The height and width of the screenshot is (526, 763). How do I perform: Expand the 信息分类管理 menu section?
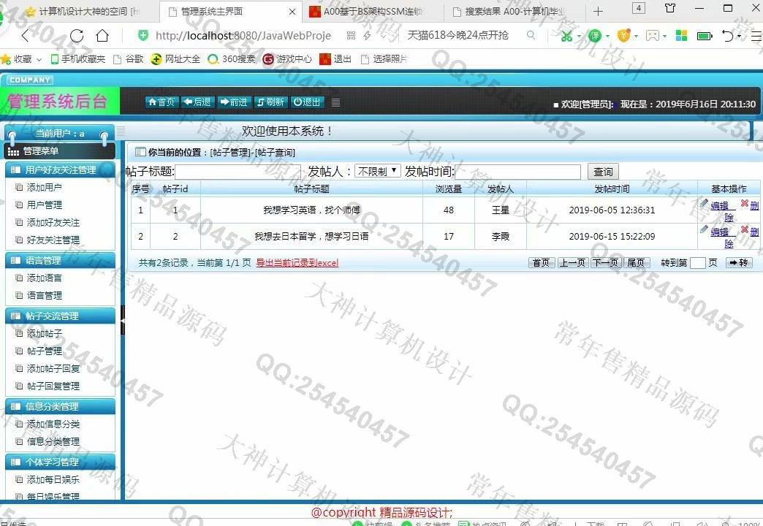click(x=60, y=406)
